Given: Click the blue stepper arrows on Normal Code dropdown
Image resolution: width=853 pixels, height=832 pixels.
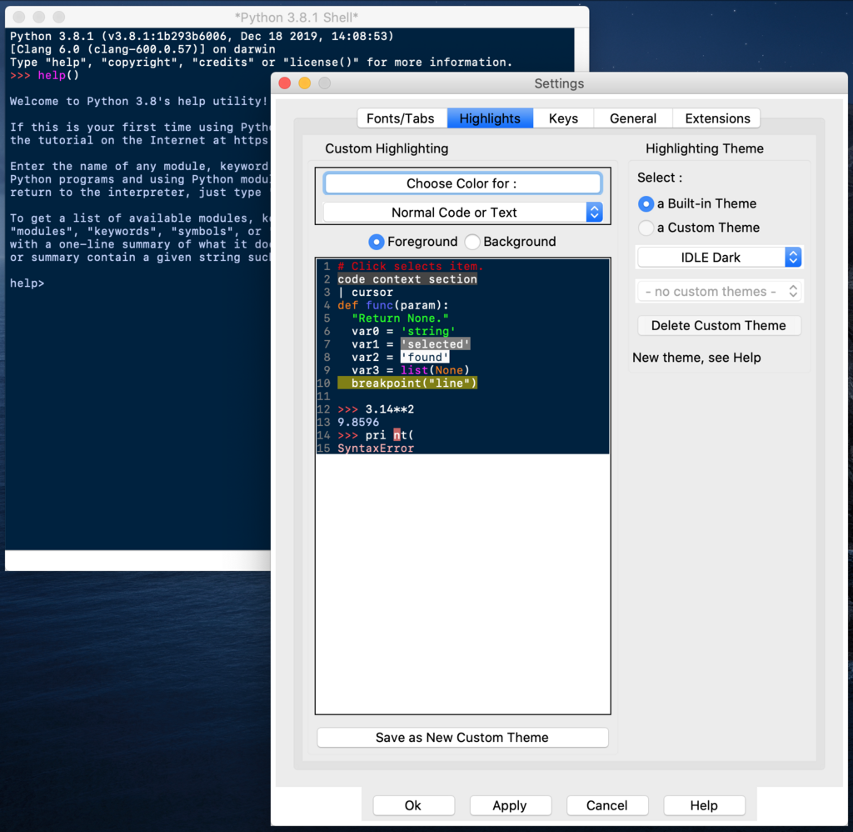Looking at the screenshot, I should 594,212.
